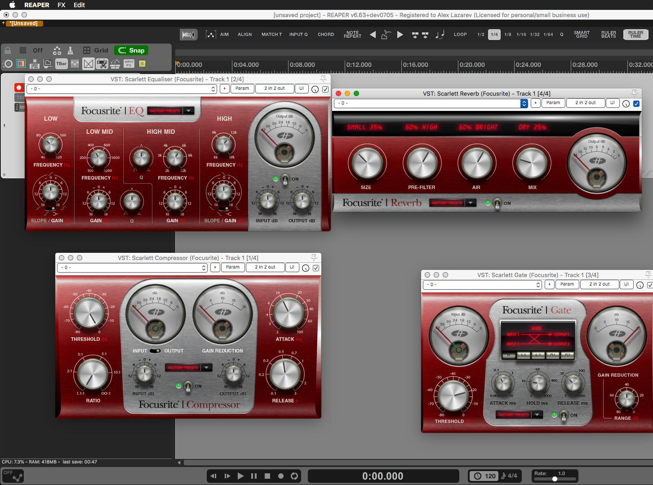Image resolution: width=653 pixels, height=485 pixels.
Task: Open the project folder icon in the toolbar
Action: [48, 64]
